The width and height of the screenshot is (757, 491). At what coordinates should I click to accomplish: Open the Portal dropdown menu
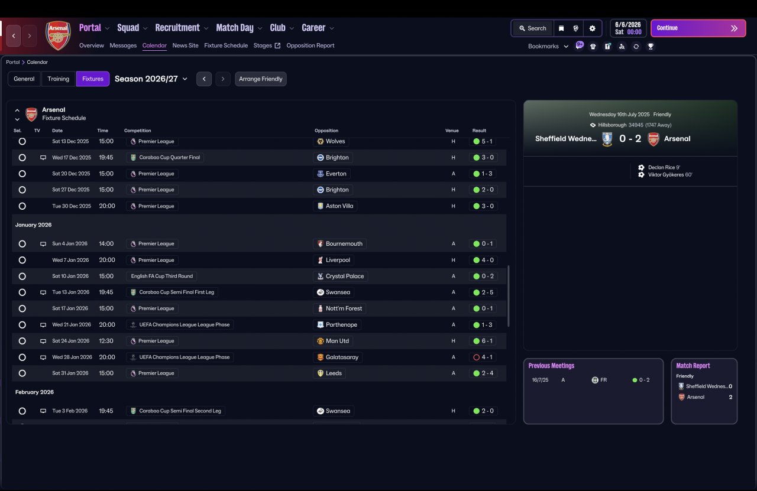[x=95, y=28]
